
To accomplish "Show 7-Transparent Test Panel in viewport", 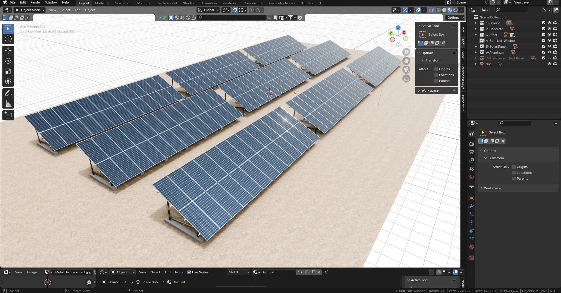I will [x=549, y=58].
